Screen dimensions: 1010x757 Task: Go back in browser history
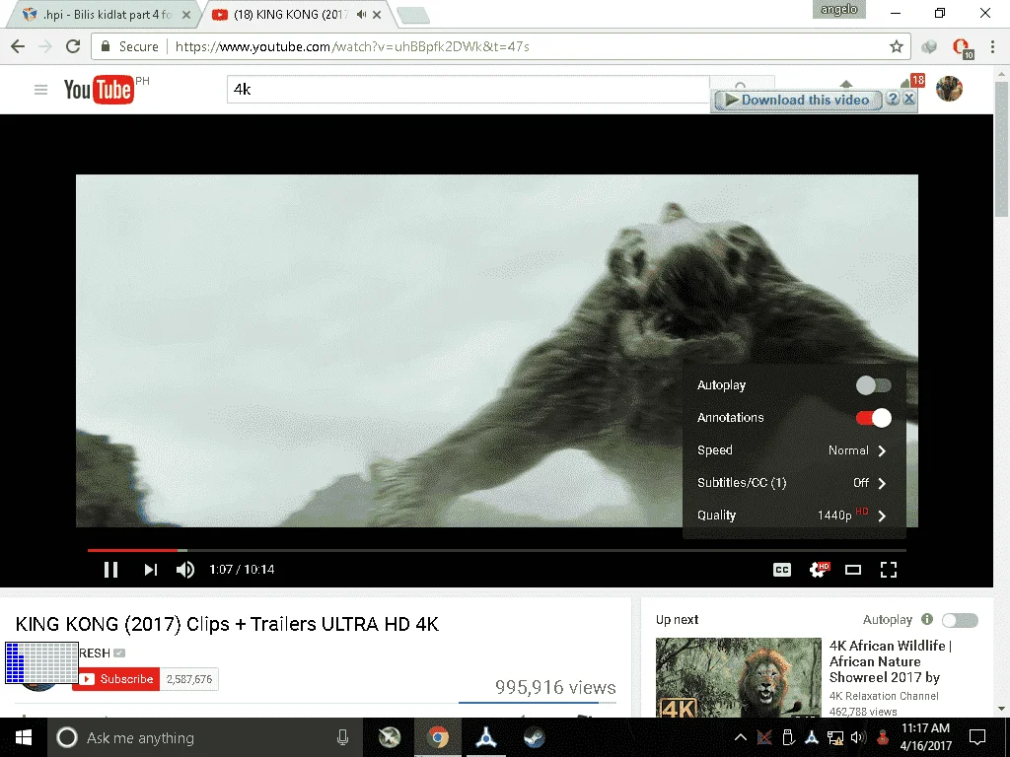18,46
